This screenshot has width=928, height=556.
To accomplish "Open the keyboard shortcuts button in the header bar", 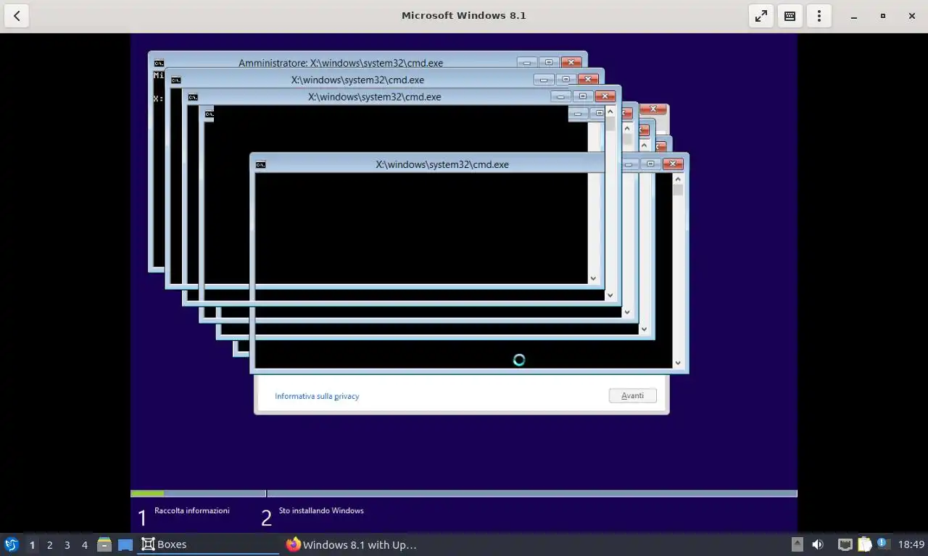I will click(x=790, y=15).
